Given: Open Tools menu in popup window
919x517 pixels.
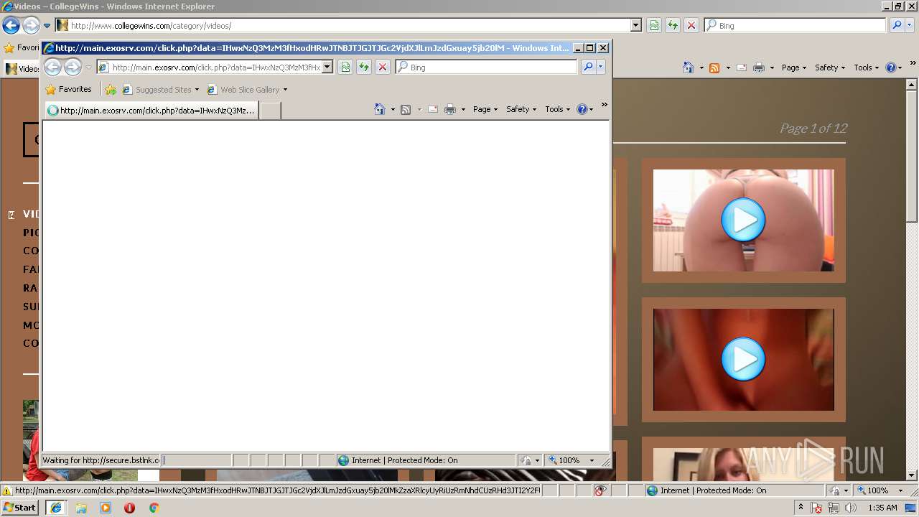Looking at the screenshot, I should pos(557,109).
